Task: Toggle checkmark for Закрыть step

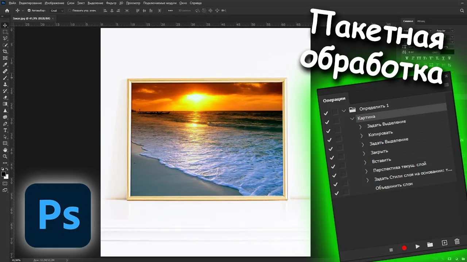Action: [x=332, y=158]
